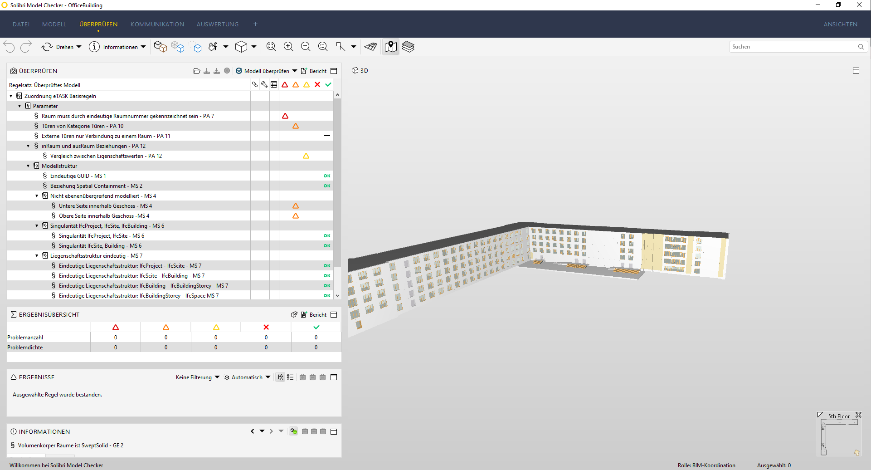The height and width of the screenshot is (470, 871).
Task: Collapse Liegenschaftsstruktur eindeutig - MS 7 group
Action: (x=37, y=256)
